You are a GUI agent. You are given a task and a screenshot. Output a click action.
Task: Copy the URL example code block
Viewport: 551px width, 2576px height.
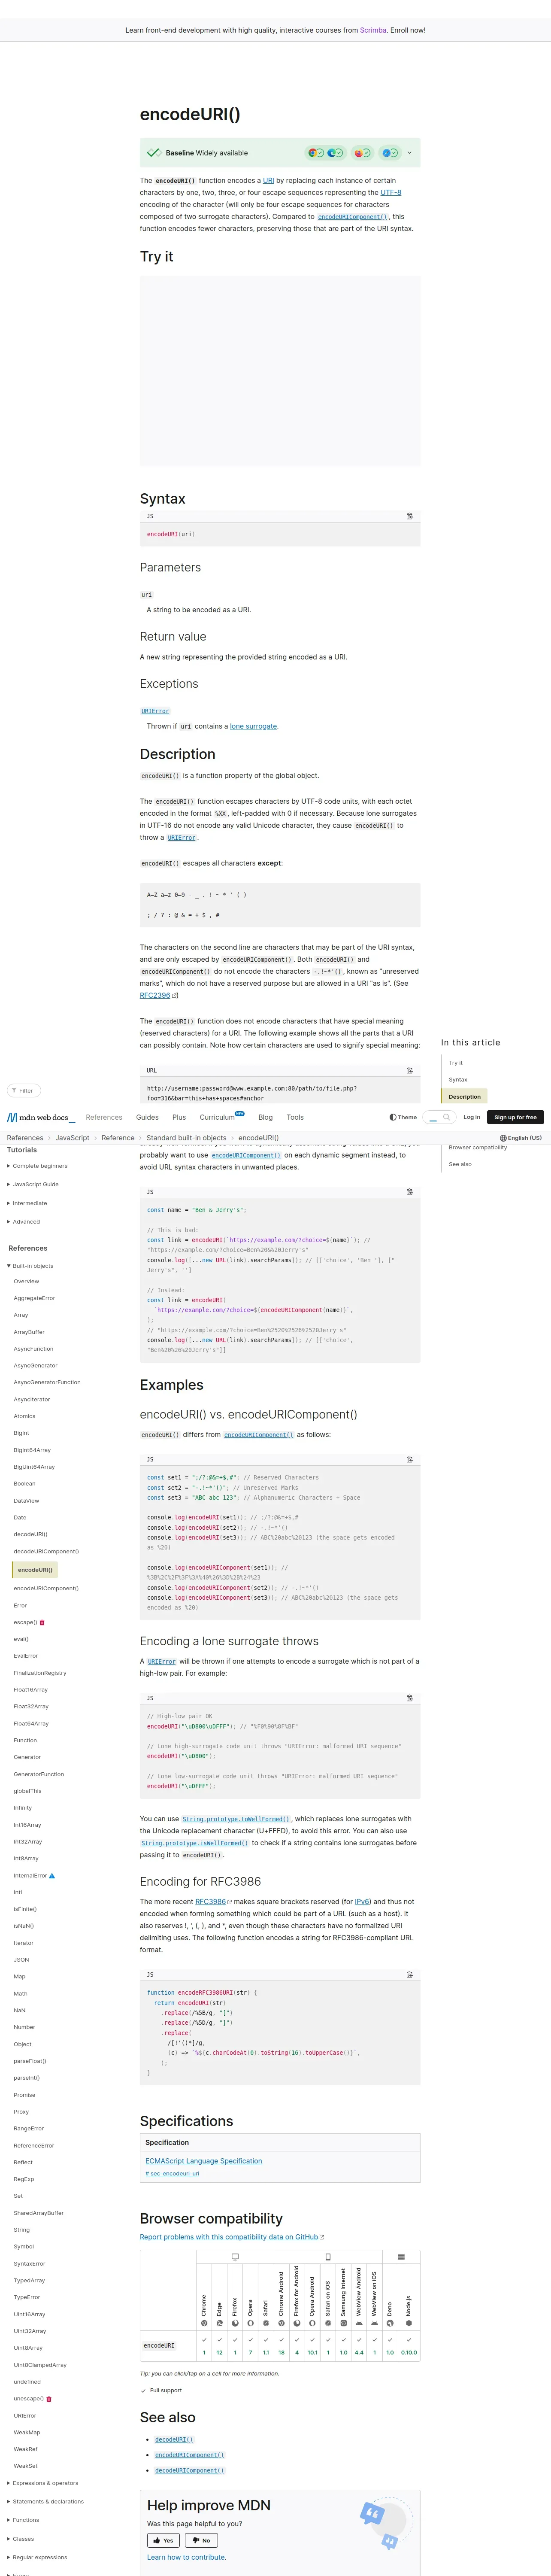[409, 1070]
